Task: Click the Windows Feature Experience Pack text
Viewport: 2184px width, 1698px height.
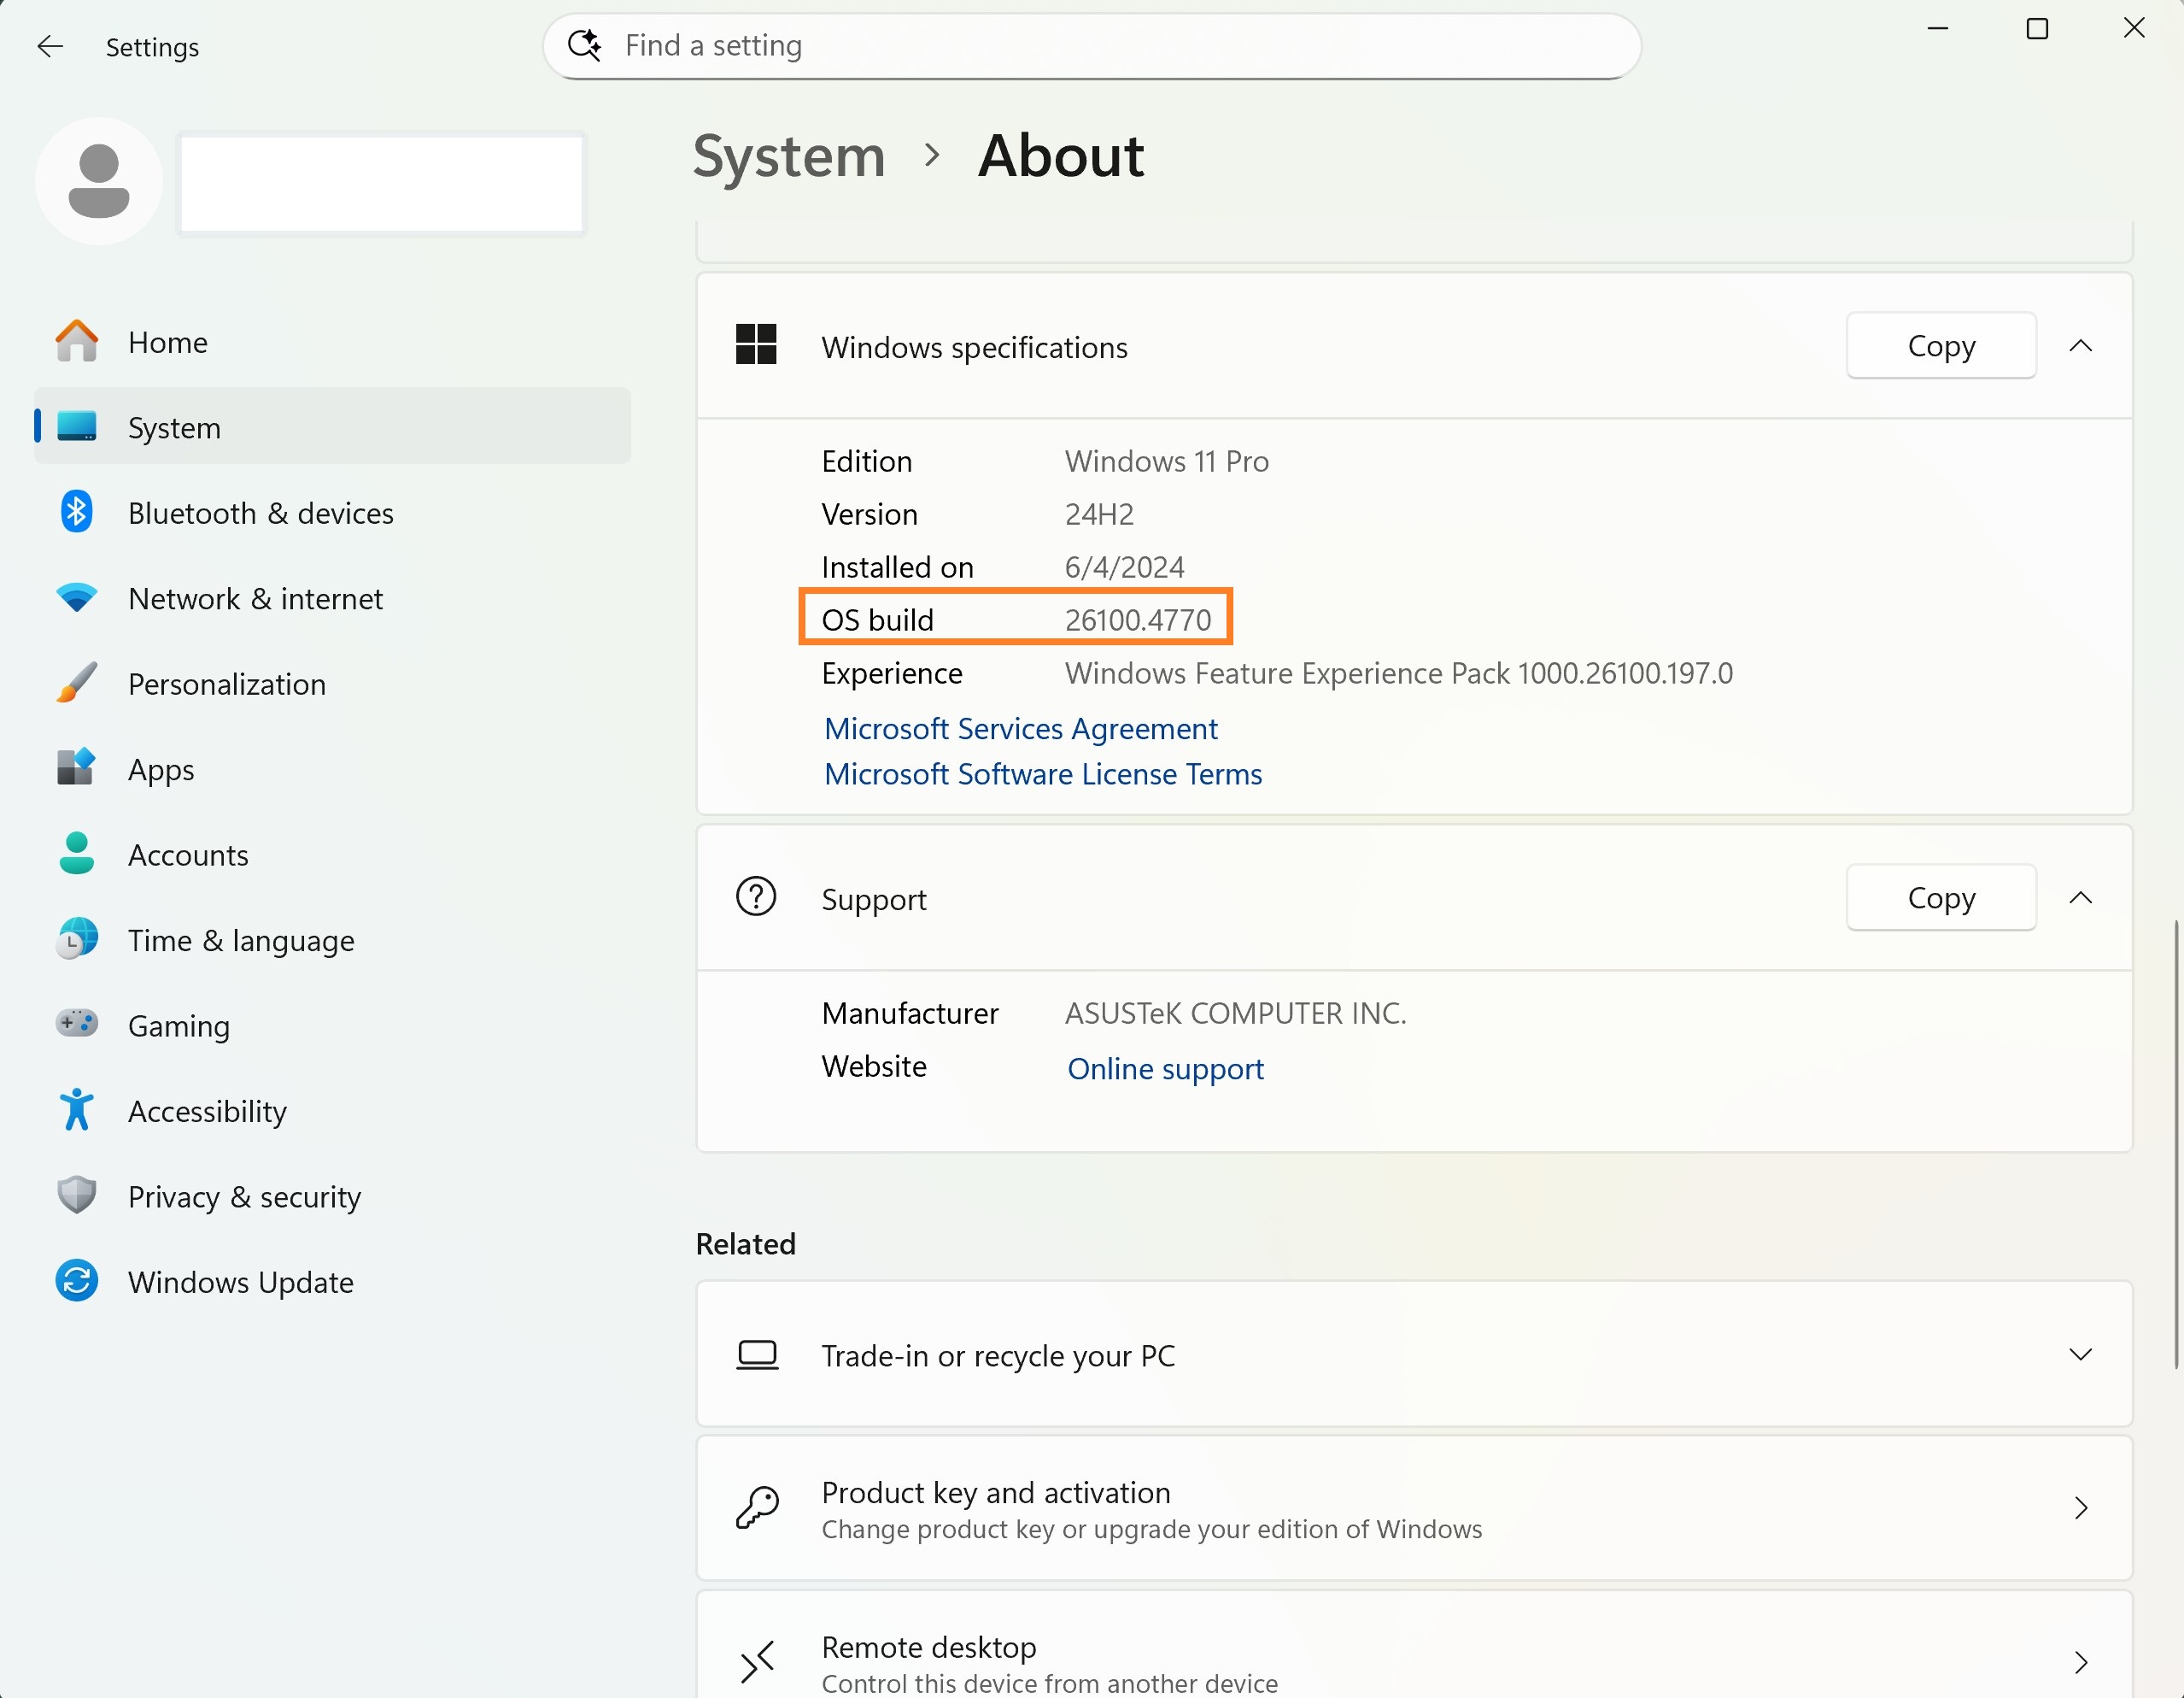Action: point(1398,673)
